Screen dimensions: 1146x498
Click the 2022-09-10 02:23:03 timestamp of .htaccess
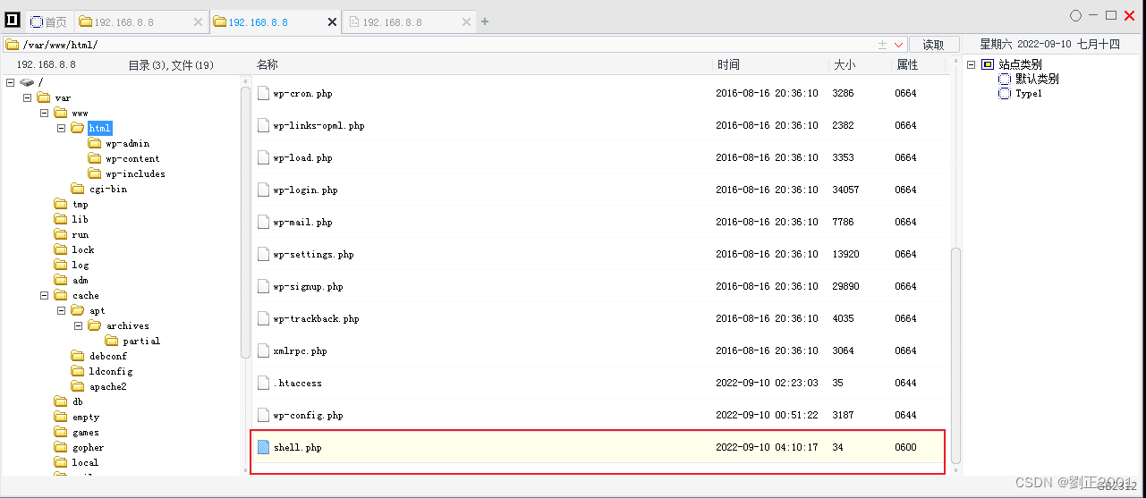(767, 383)
